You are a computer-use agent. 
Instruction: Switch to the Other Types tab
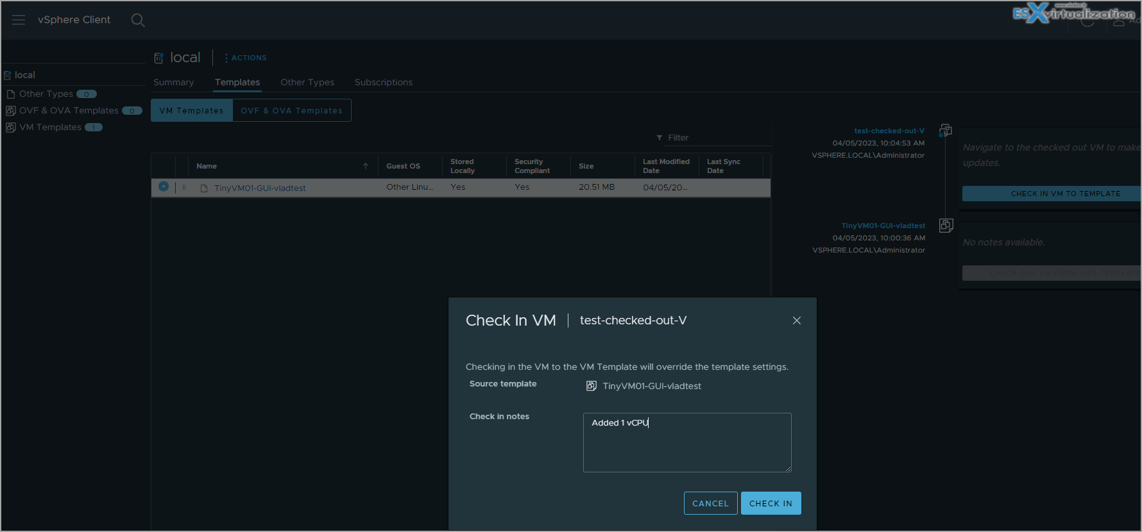(x=307, y=82)
